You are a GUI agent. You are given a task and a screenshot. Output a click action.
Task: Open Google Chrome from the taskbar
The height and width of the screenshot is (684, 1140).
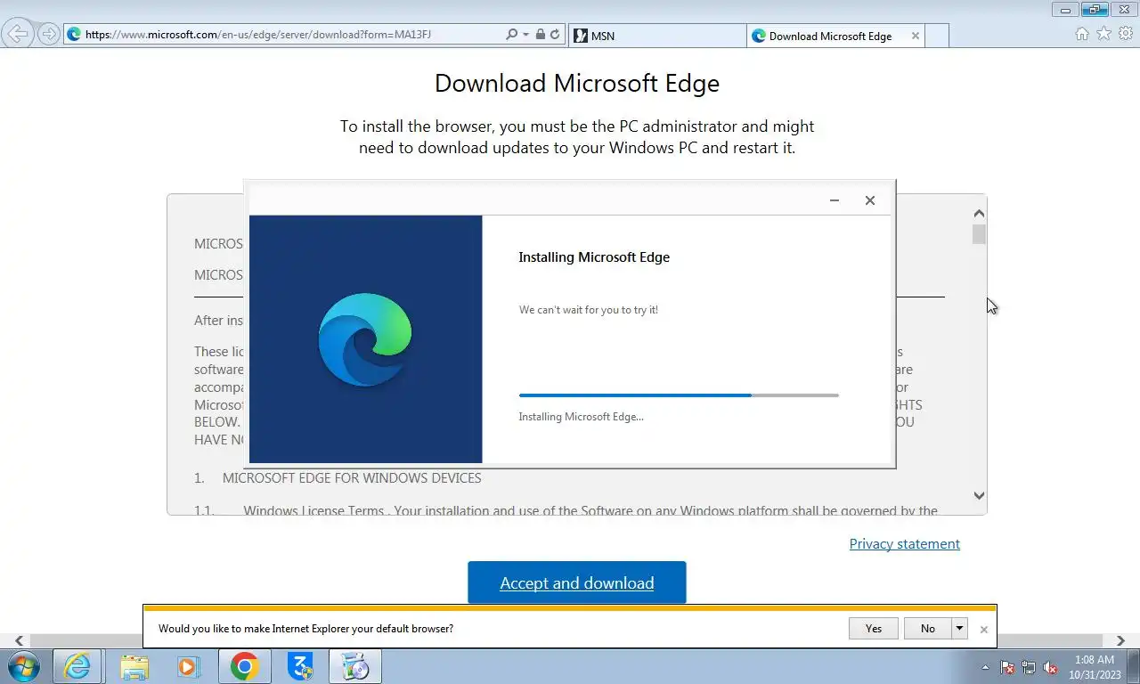point(244,666)
